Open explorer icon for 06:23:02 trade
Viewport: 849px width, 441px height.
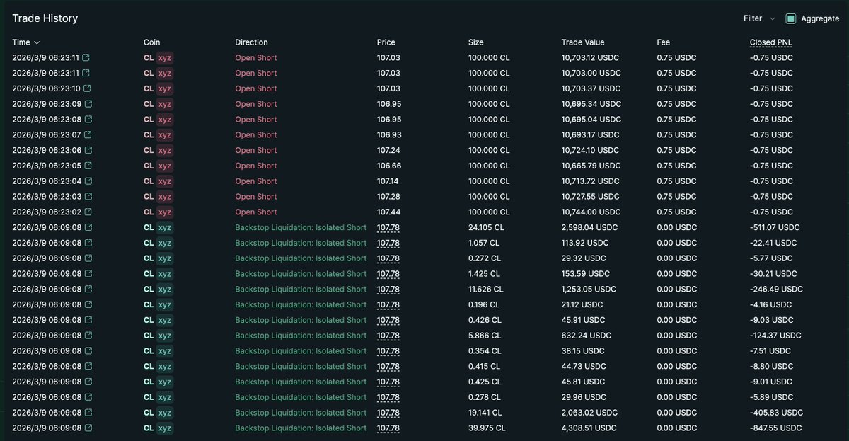click(88, 212)
